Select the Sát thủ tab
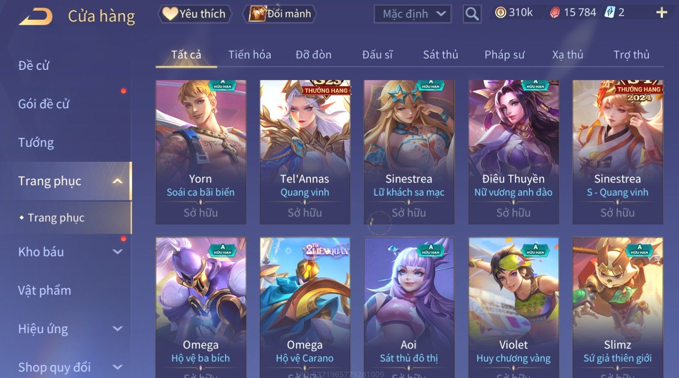This screenshot has height=378, width=679. click(x=440, y=55)
